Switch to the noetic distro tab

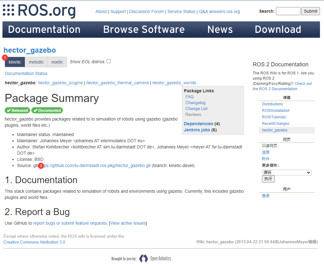click(57, 62)
